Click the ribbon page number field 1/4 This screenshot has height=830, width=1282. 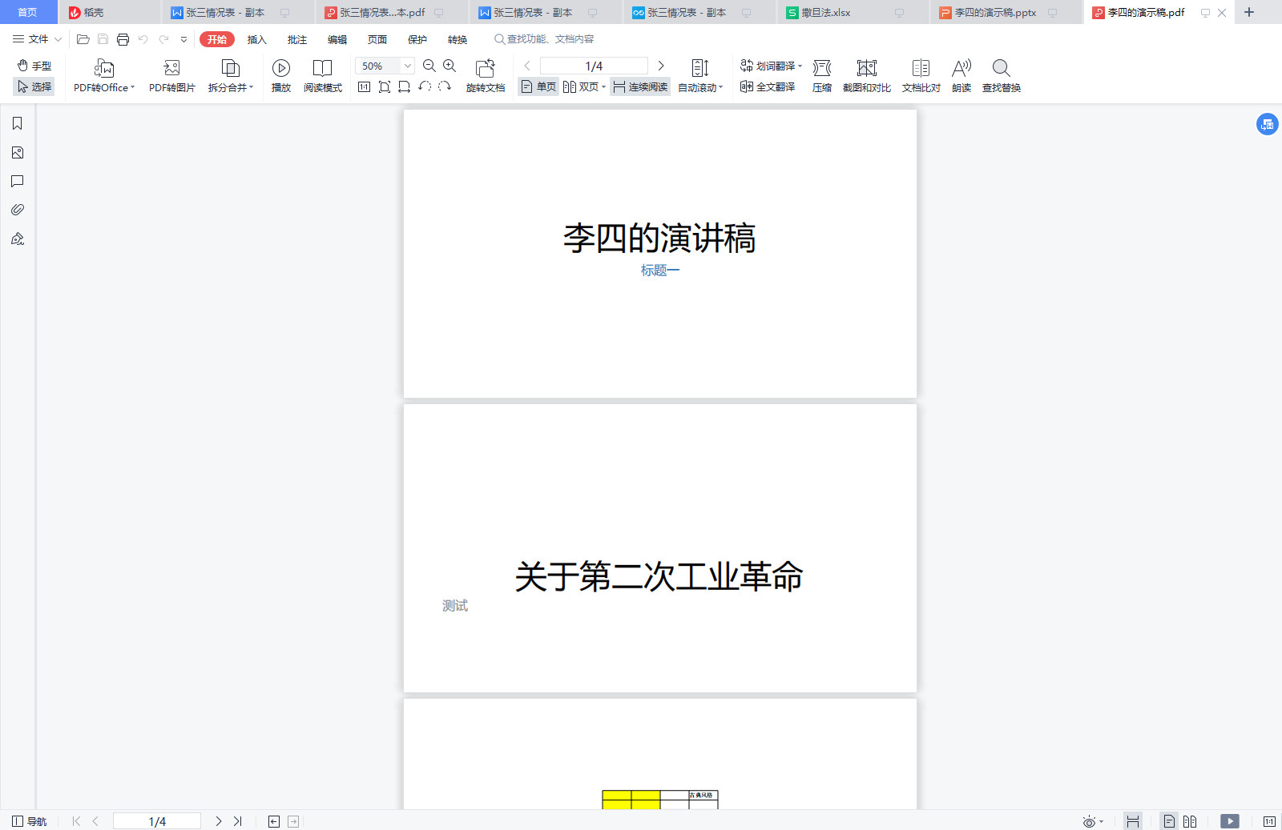pyautogui.click(x=594, y=66)
